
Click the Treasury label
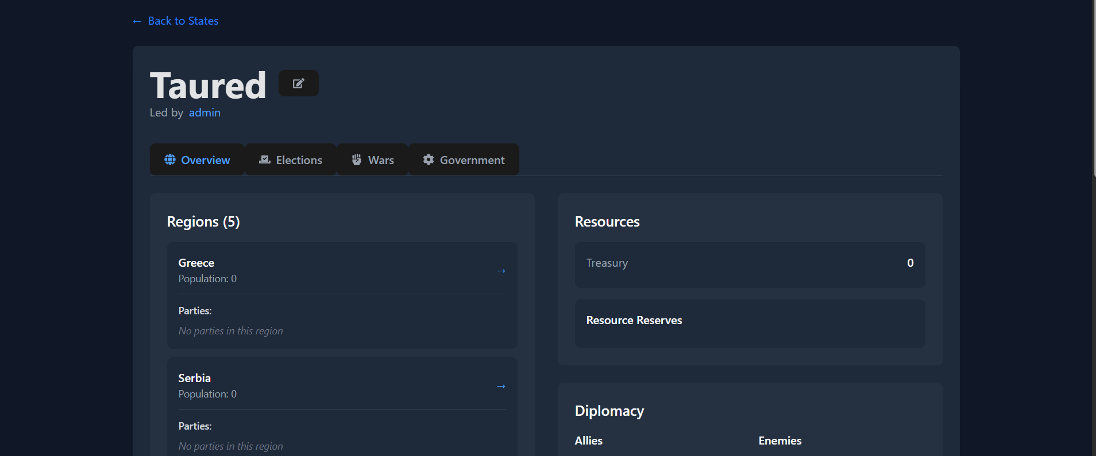click(607, 263)
